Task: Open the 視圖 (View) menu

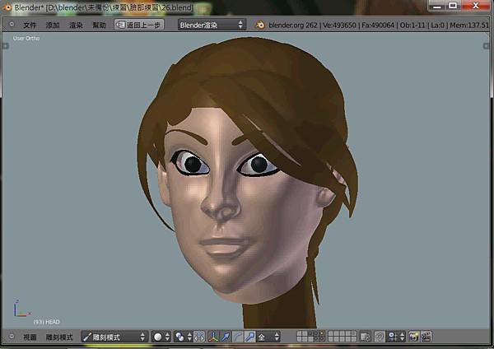Action: (30, 337)
